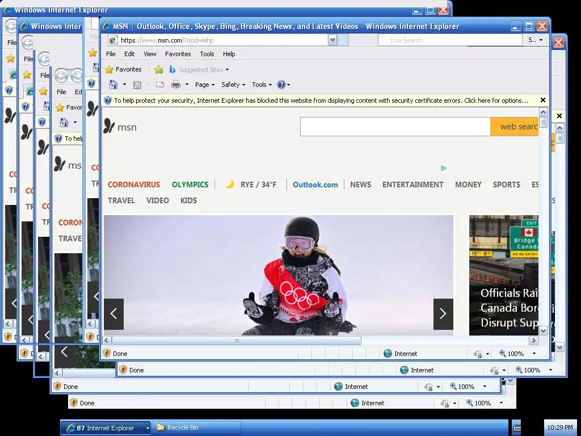581x436 pixels.
Task: Click the security warning message text bar
Action: tap(321, 100)
